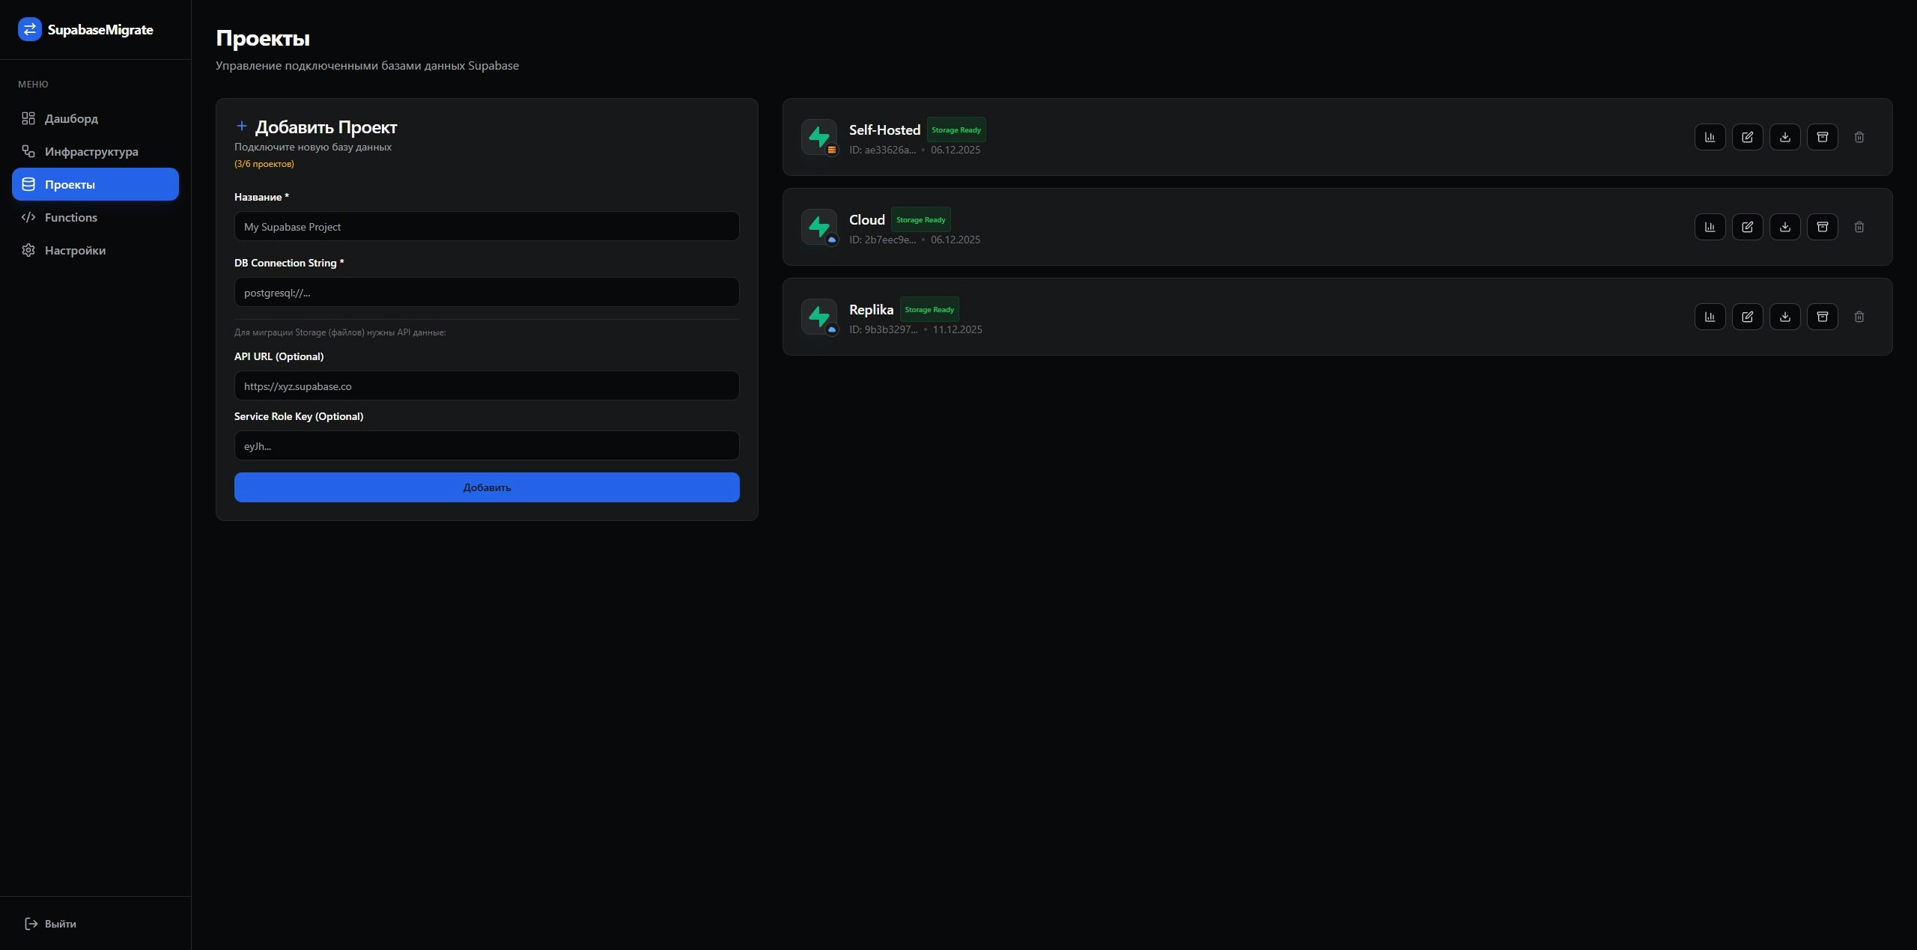
Task: Edit the Self-Hosted project
Action: click(1747, 137)
